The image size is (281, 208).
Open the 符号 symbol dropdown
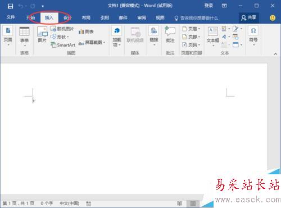[253, 37]
